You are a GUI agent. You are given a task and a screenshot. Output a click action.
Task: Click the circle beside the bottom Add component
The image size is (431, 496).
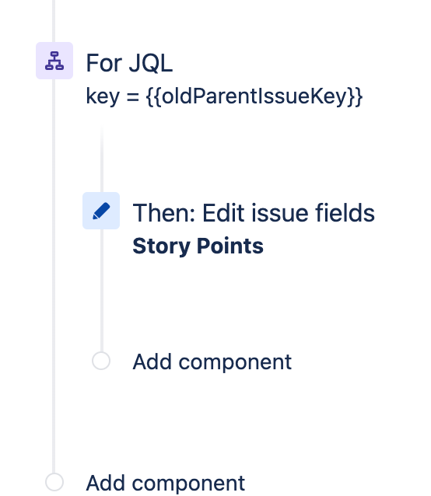(54, 483)
